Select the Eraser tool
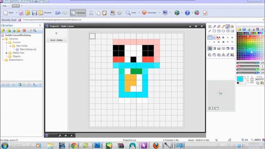The image size is (265, 149). click(219, 26)
